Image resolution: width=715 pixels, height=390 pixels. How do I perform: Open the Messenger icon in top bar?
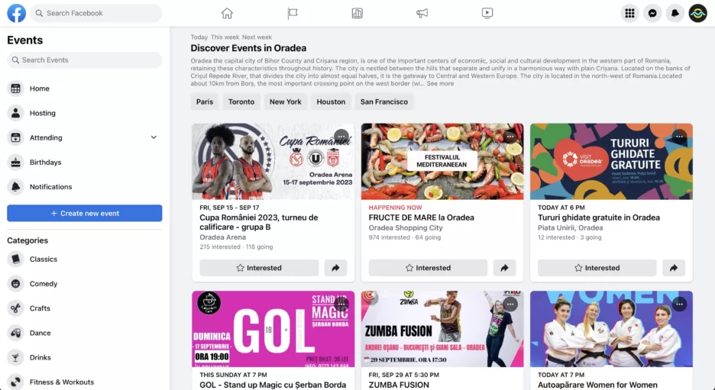coord(652,13)
